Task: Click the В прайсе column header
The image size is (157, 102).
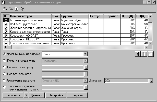Action: click(x=112, y=16)
